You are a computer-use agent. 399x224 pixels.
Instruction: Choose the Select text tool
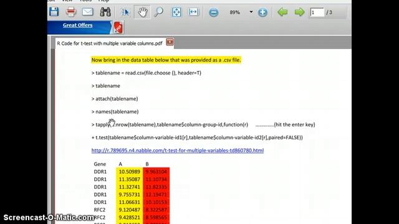125,12
